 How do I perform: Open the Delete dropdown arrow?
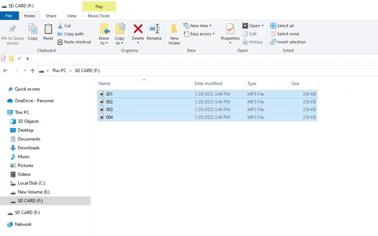pyautogui.click(x=138, y=43)
